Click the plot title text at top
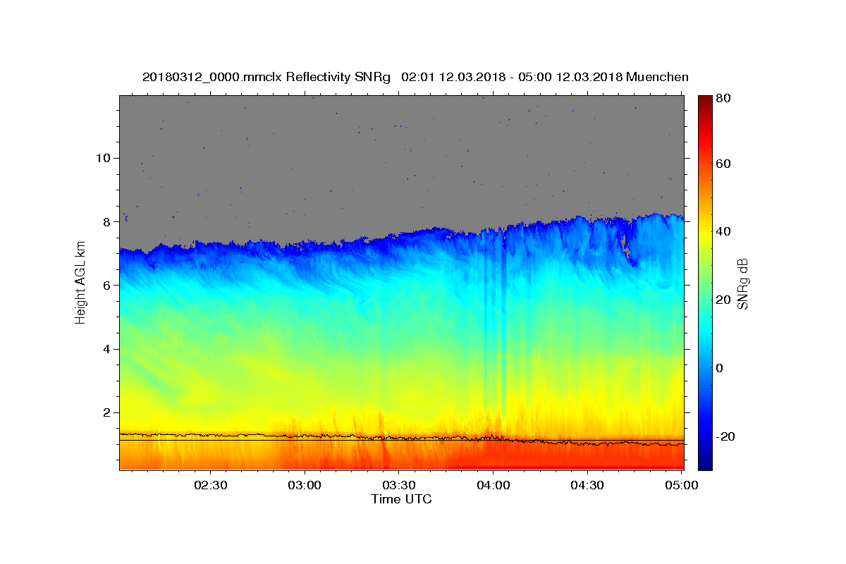Image resolution: width=846 pixels, height=564 pixels. pyautogui.click(x=415, y=77)
